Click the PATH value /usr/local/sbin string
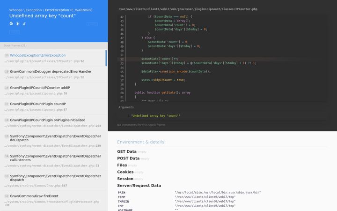The width and height of the screenshot is (337, 211). pos(218,193)
